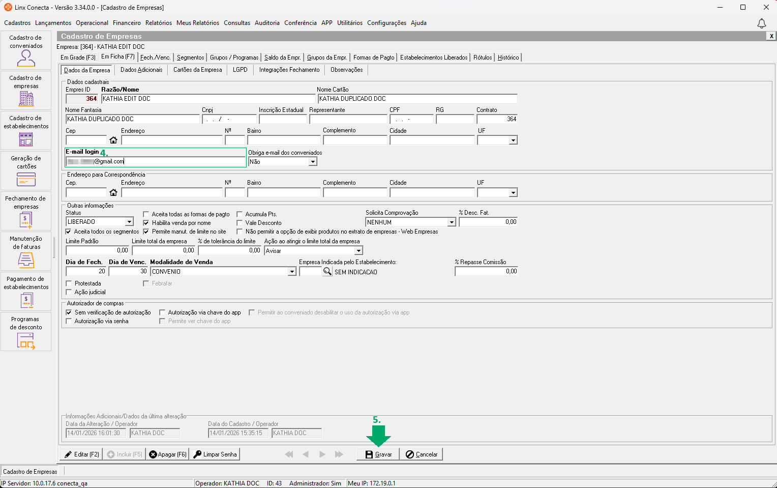
Task: Uncheck Habilita venda por nome
Action: point(146,223)
